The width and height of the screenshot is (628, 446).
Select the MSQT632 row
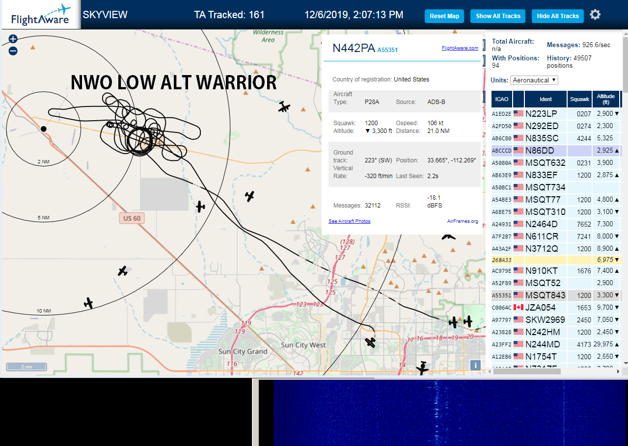pos(557,162)
